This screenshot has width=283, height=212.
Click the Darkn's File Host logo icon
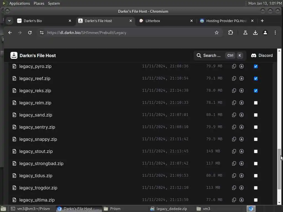tap(14, 55)
